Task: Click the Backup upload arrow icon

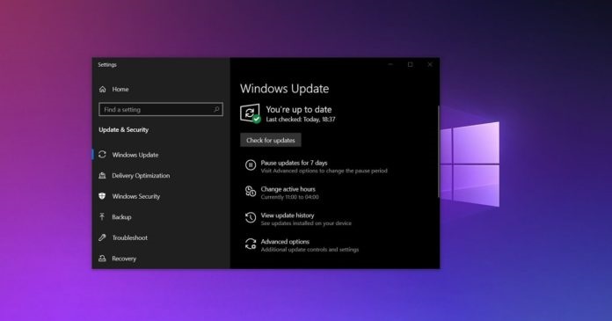Action: (102, 216)
